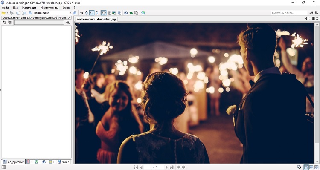This screenshot has width=320, height=170.
Task: Switch to the search binoculars tab
Action: 44,162
